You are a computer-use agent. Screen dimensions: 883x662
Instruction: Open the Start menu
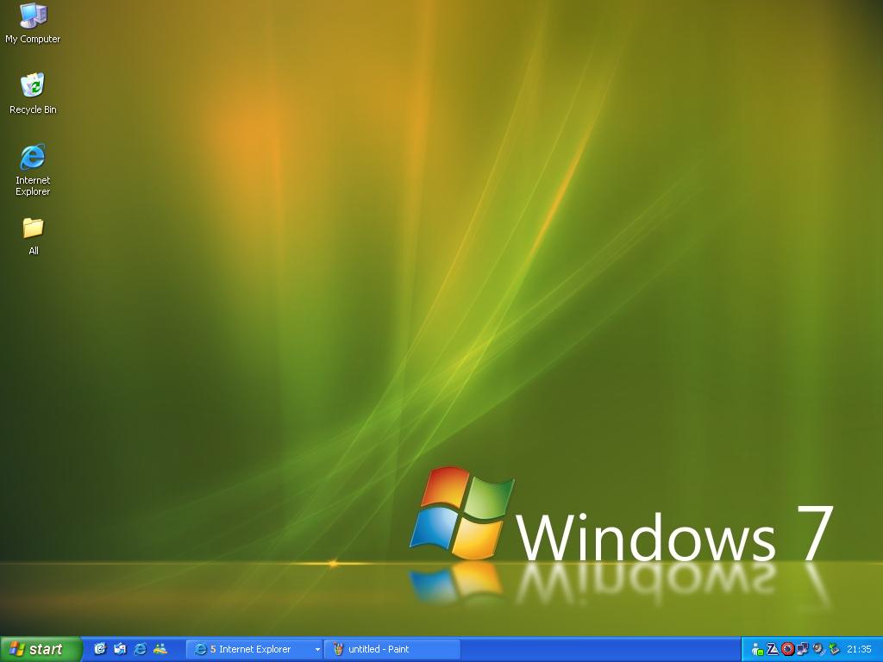(41, 649)
